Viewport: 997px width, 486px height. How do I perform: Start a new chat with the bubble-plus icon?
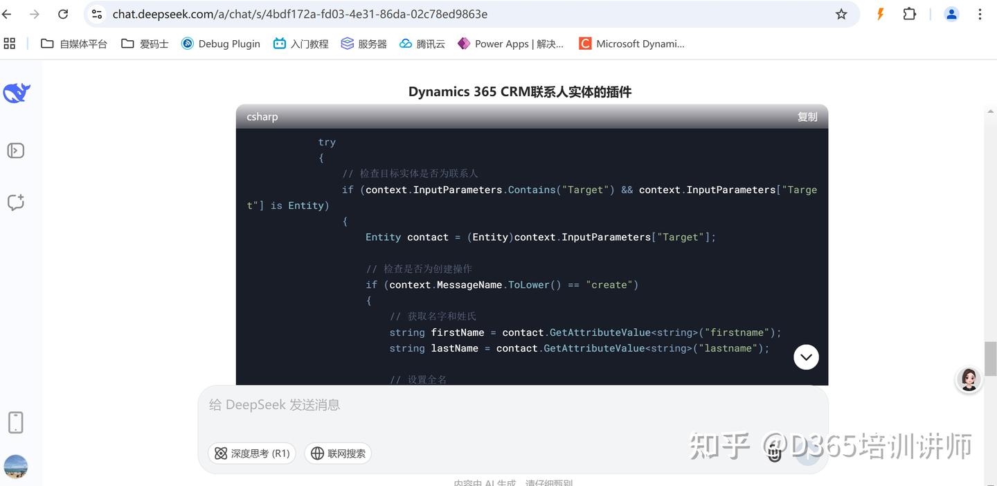point(15,202)
